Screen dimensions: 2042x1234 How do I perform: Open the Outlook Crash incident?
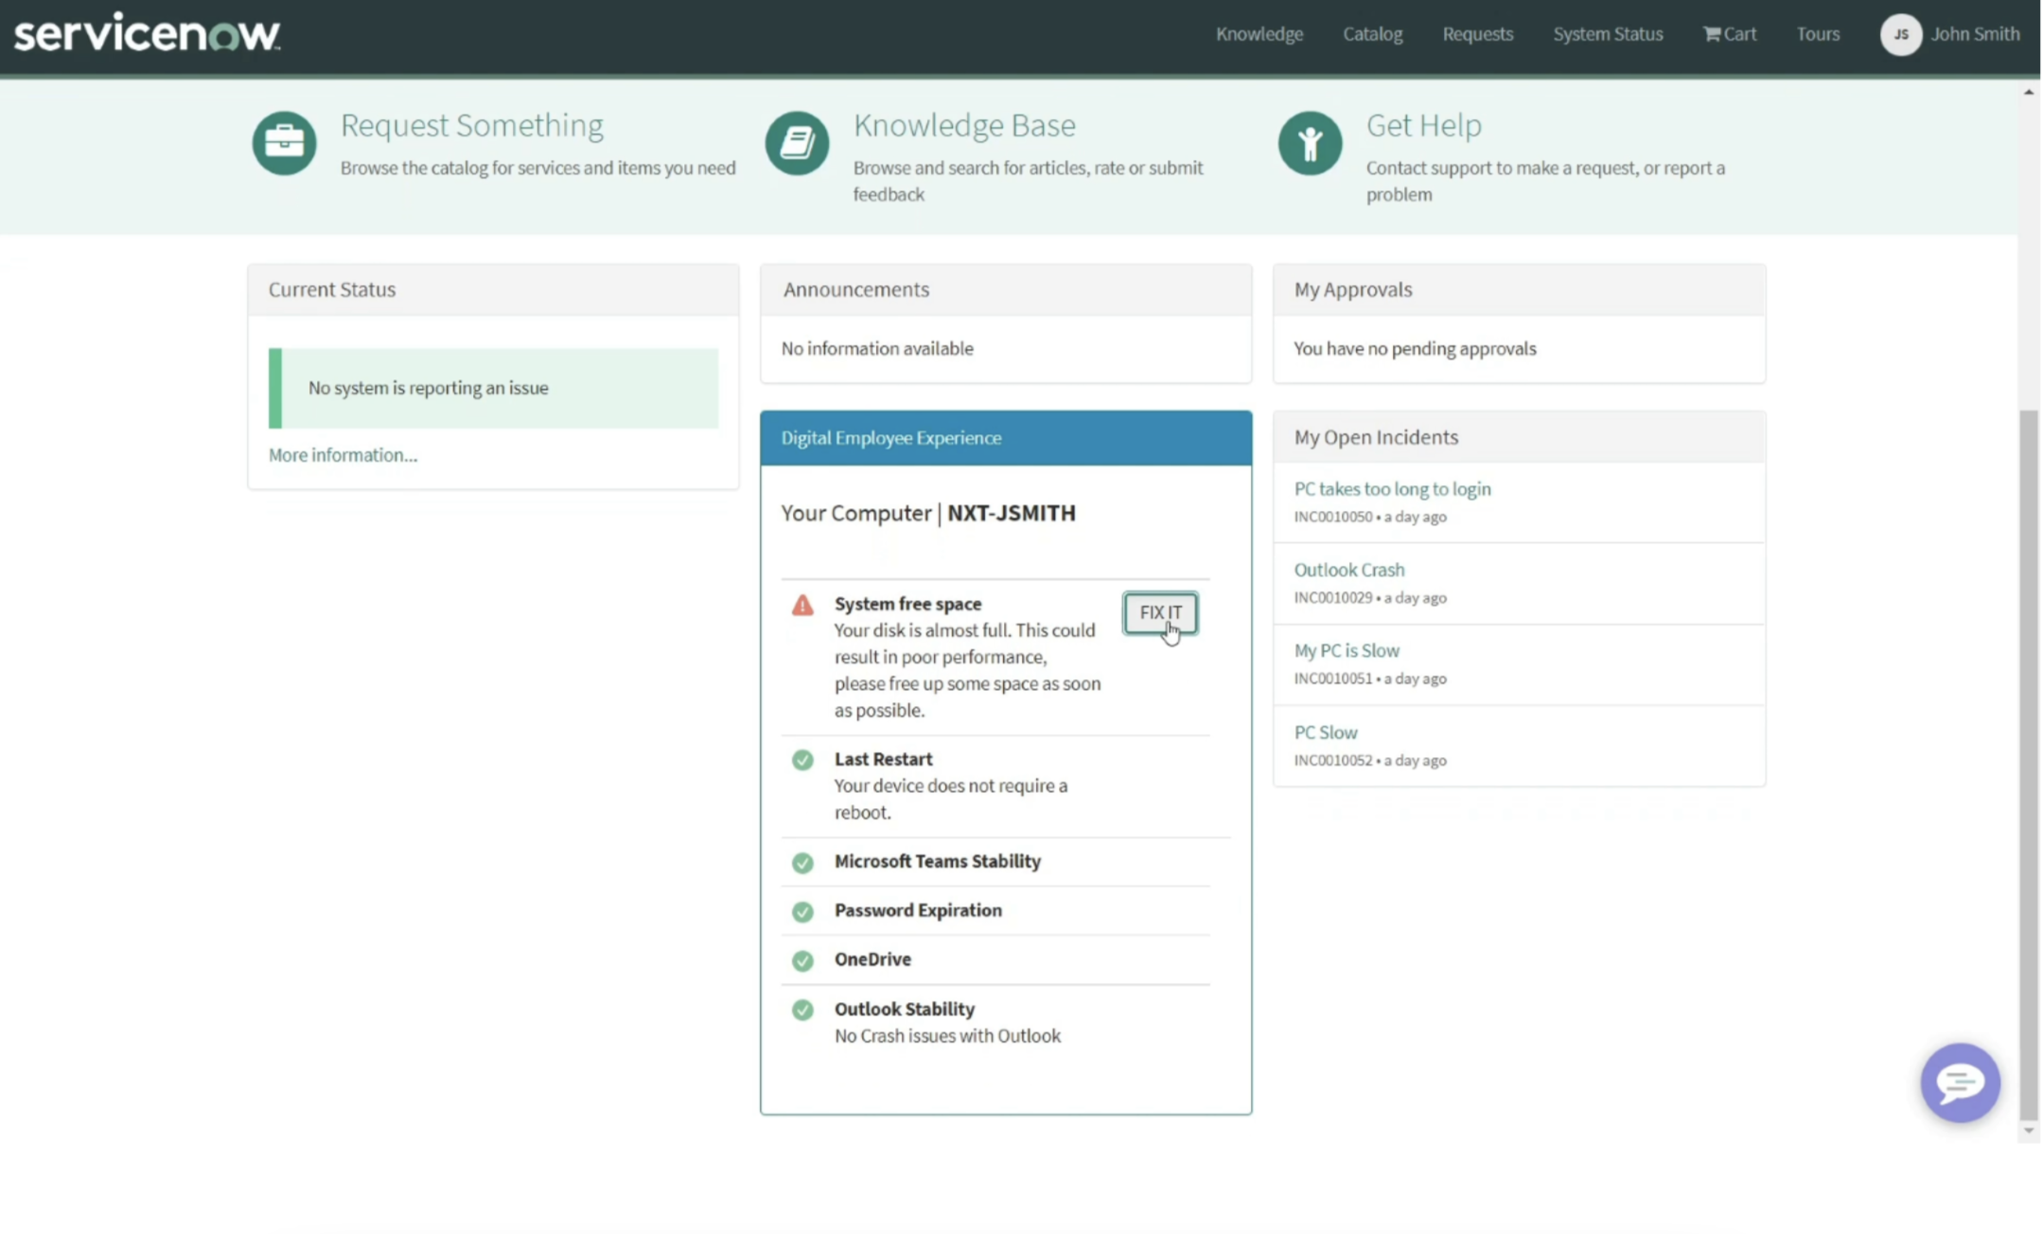coord(1348,570)
